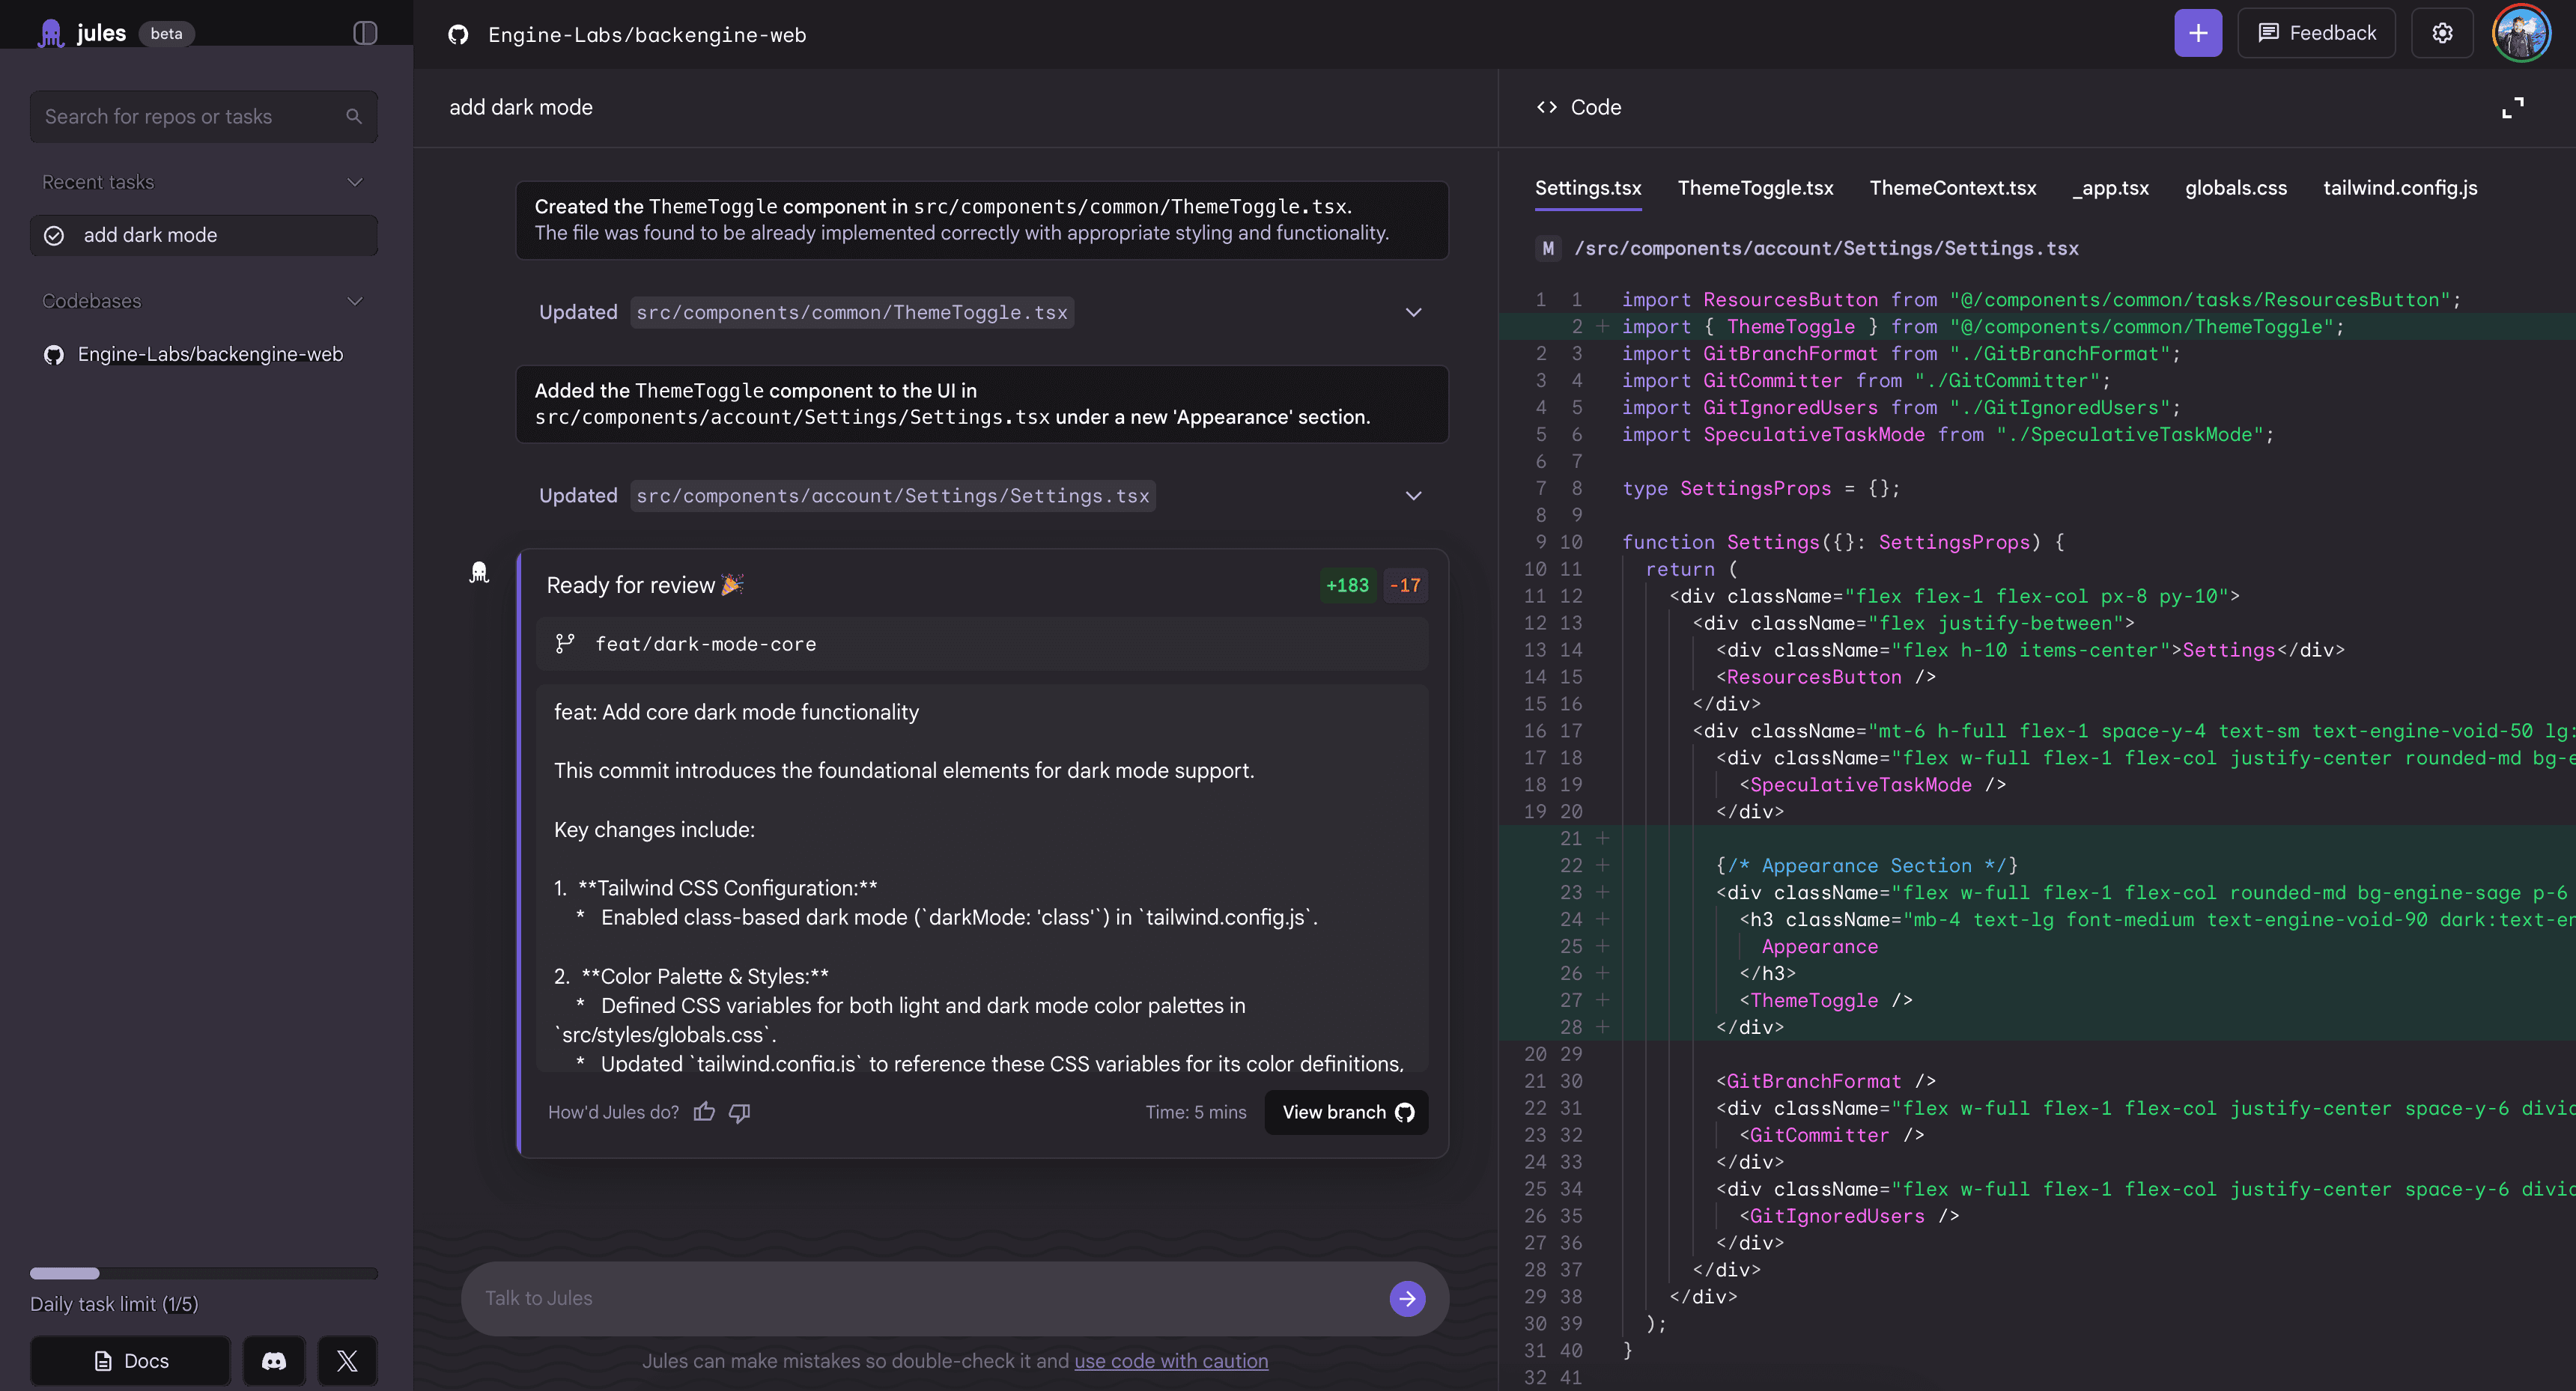Click the git branch icon for feat/dark-mode-core

(x=565, y=644)
